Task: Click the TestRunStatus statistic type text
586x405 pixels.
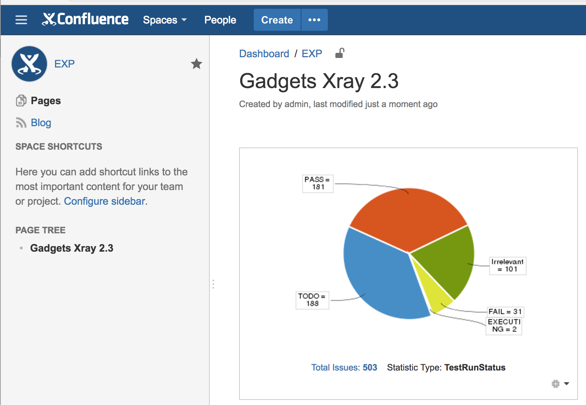Action: 475,368
